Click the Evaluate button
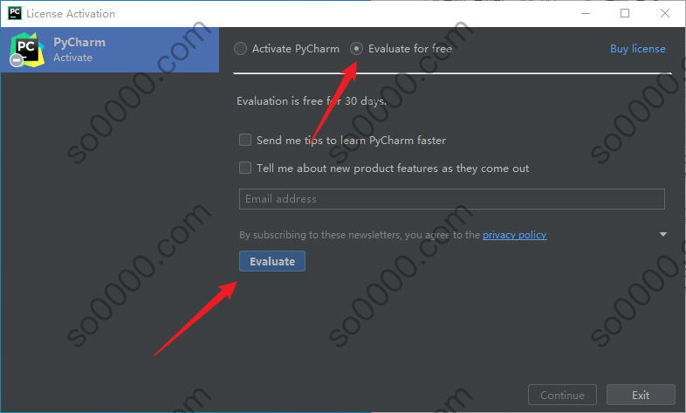The width and height of the screenshot is (686, 413). [x=272, y=261]
